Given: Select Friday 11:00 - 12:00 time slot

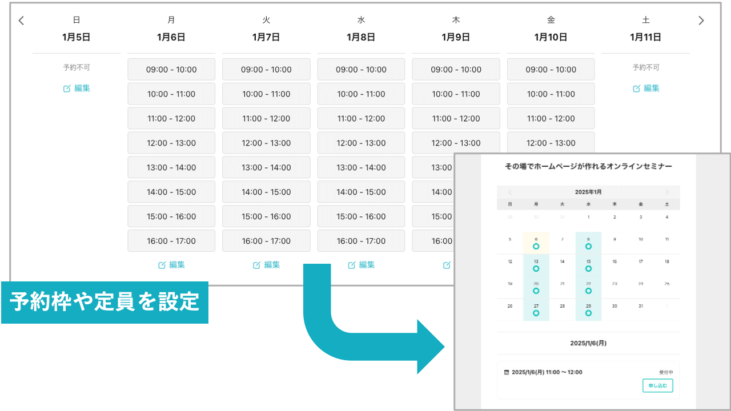Looking at the screenshot, I should point(551,119).
